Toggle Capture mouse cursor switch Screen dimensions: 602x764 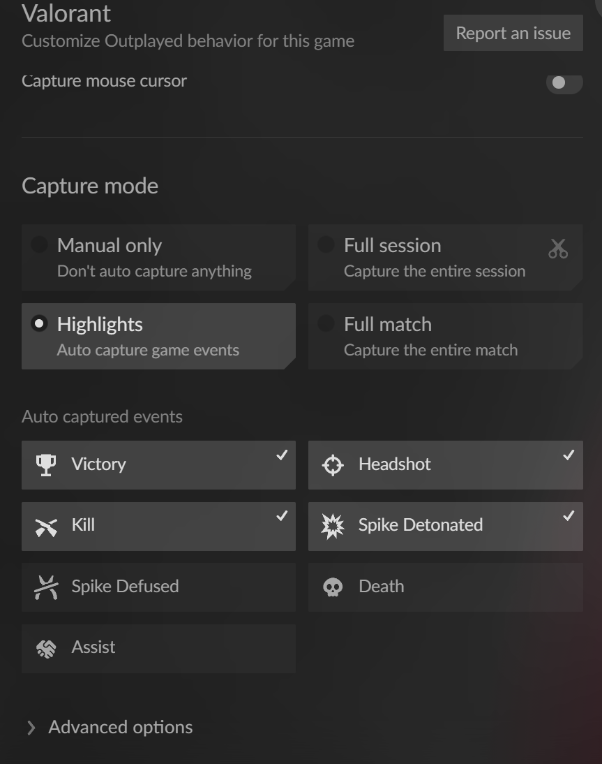564,83
